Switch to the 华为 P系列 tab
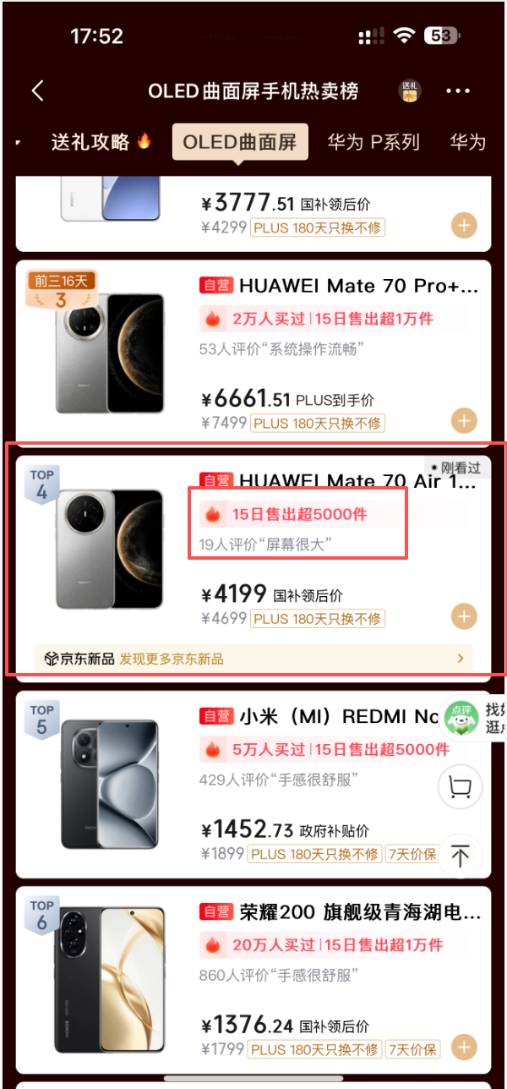This screenshot has height=1089, width=507. (x=373, y=142)
